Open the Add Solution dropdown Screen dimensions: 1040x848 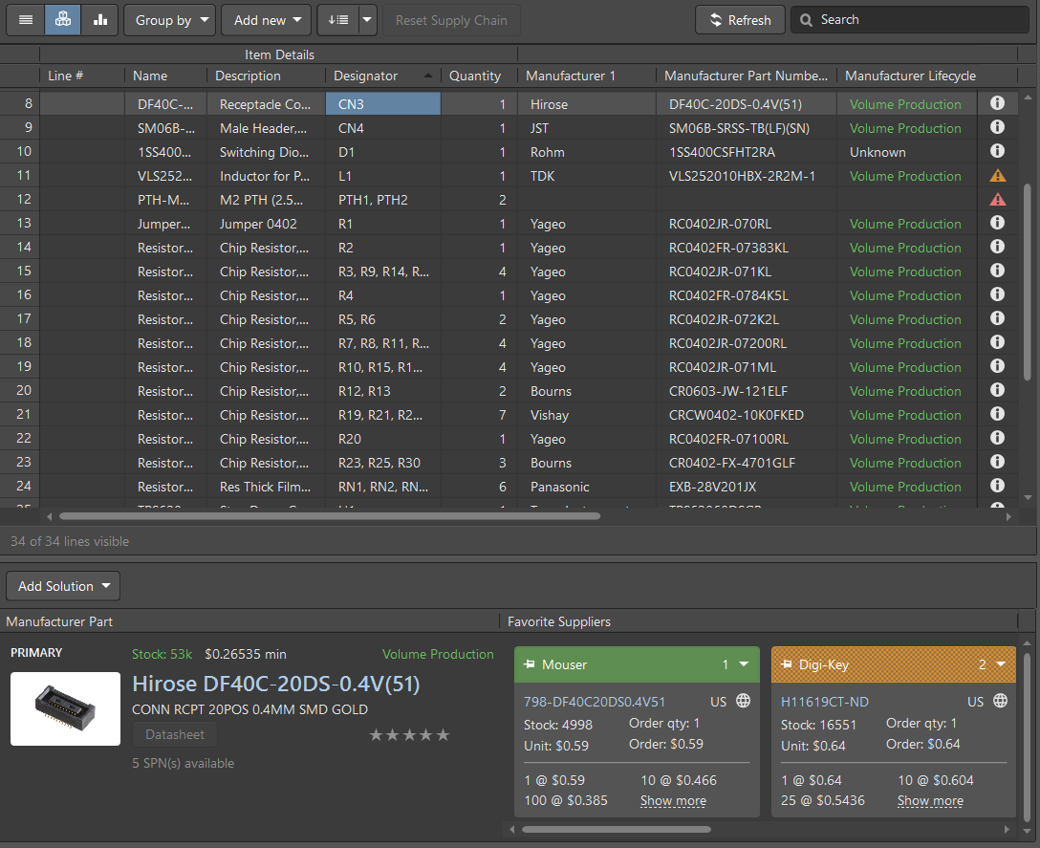click(63, 586)
